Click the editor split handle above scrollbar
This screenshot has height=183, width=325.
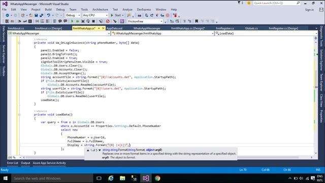[x=316, y=38]
